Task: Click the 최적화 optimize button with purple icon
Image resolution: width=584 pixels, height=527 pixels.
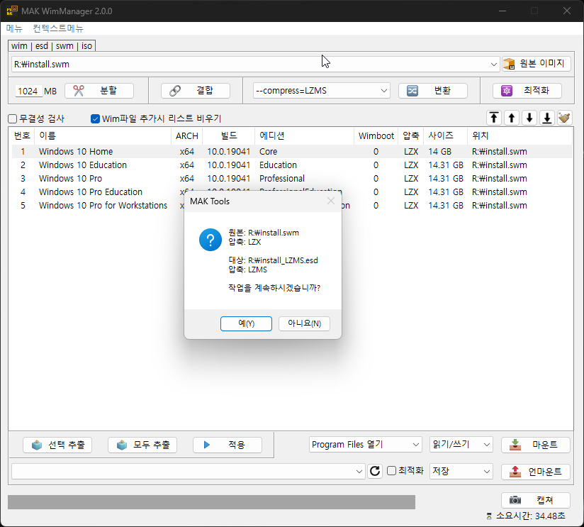Action: point(527,91)
